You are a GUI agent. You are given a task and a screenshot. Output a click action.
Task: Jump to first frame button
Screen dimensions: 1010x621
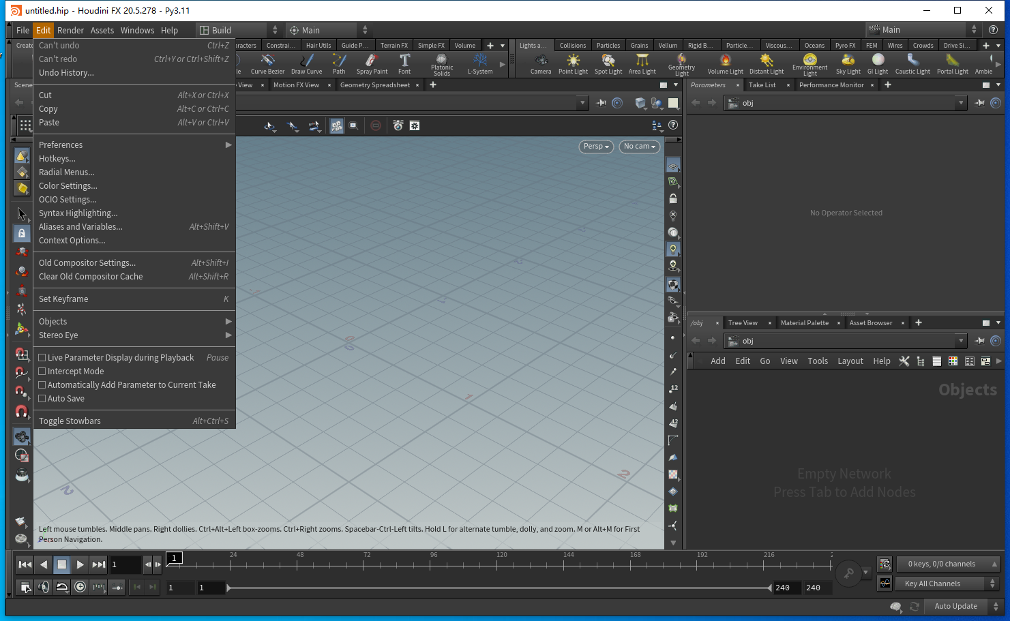[25, 564]
